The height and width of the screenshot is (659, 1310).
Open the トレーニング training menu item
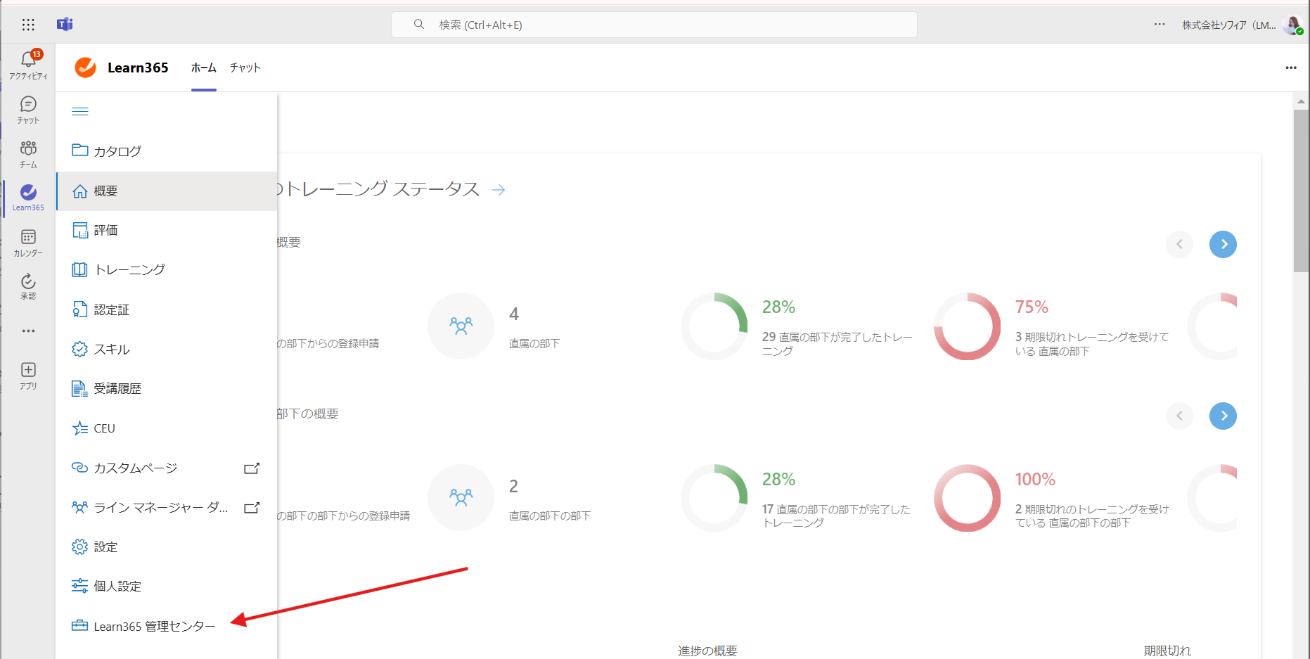[167, 270]
